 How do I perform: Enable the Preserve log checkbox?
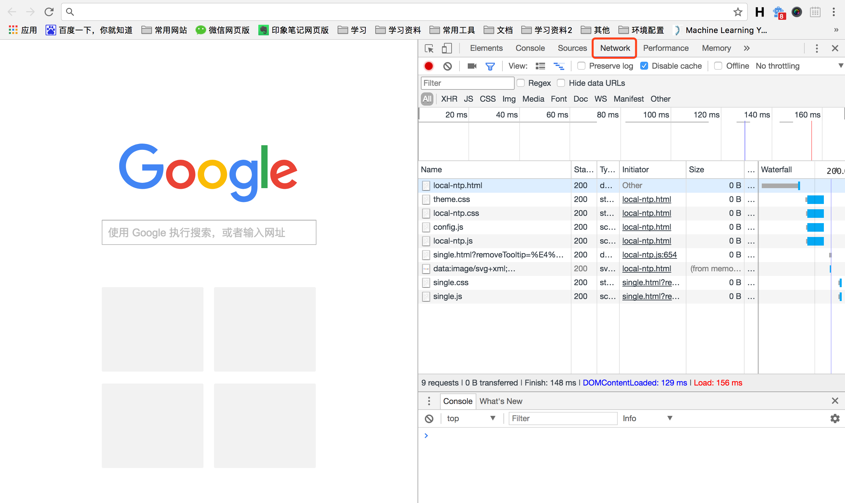(581, 66)
